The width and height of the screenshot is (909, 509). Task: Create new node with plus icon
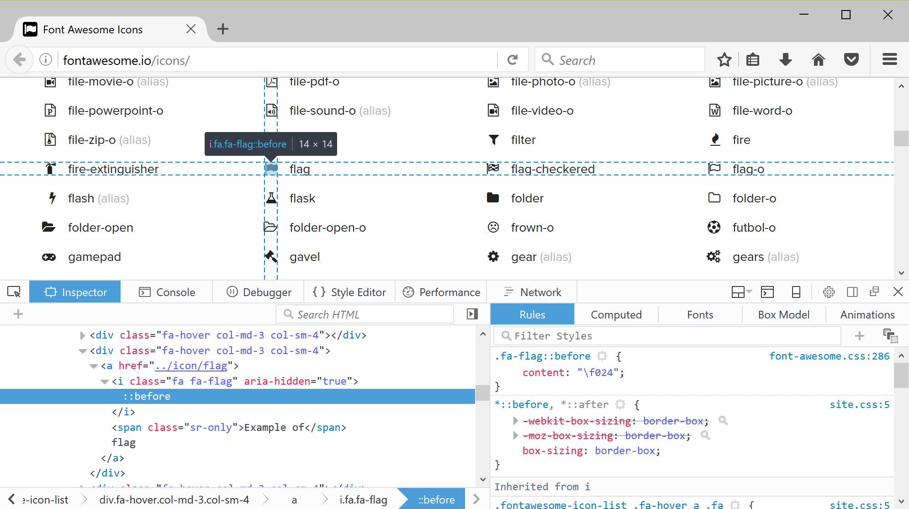[18, 314]
